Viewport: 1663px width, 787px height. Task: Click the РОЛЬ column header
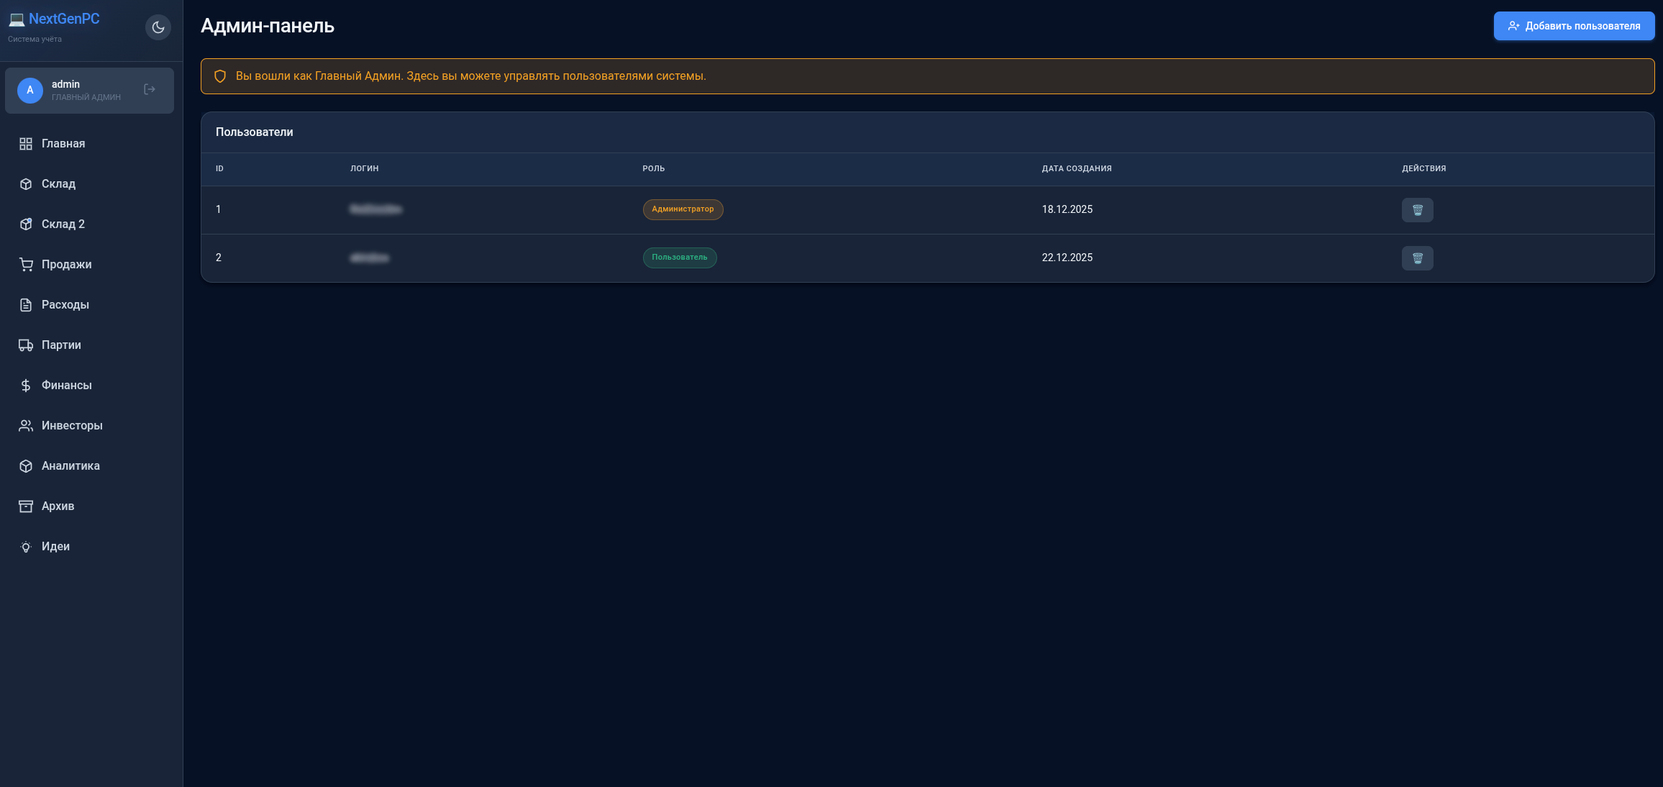654,168
